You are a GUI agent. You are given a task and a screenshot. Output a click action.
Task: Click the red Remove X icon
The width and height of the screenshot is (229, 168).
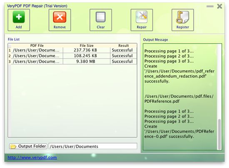[x=60, y=17]
